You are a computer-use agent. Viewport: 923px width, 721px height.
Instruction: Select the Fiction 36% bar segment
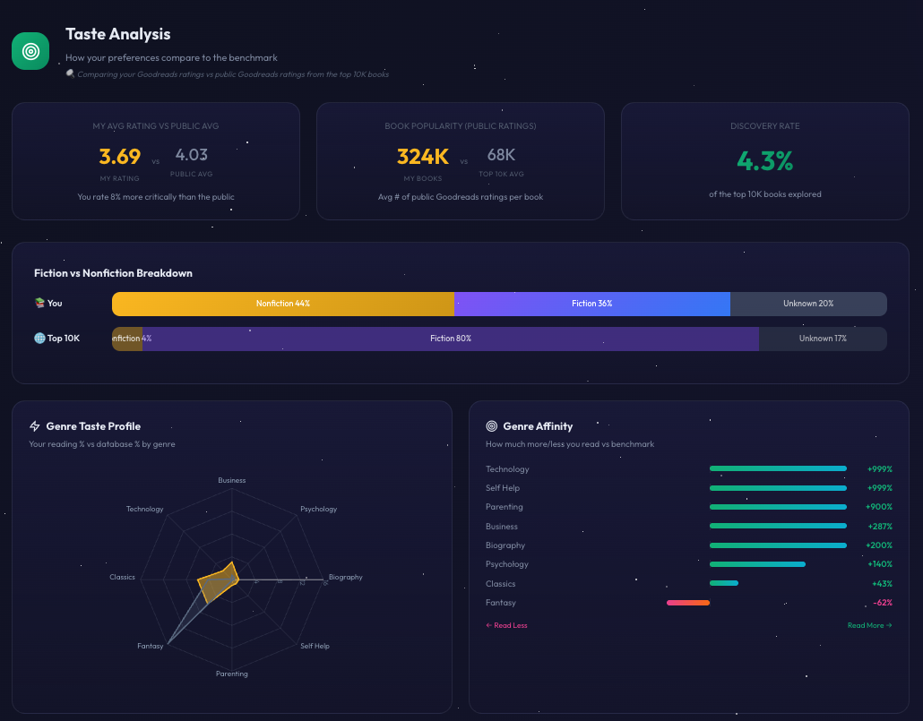[x=591, y=304]
